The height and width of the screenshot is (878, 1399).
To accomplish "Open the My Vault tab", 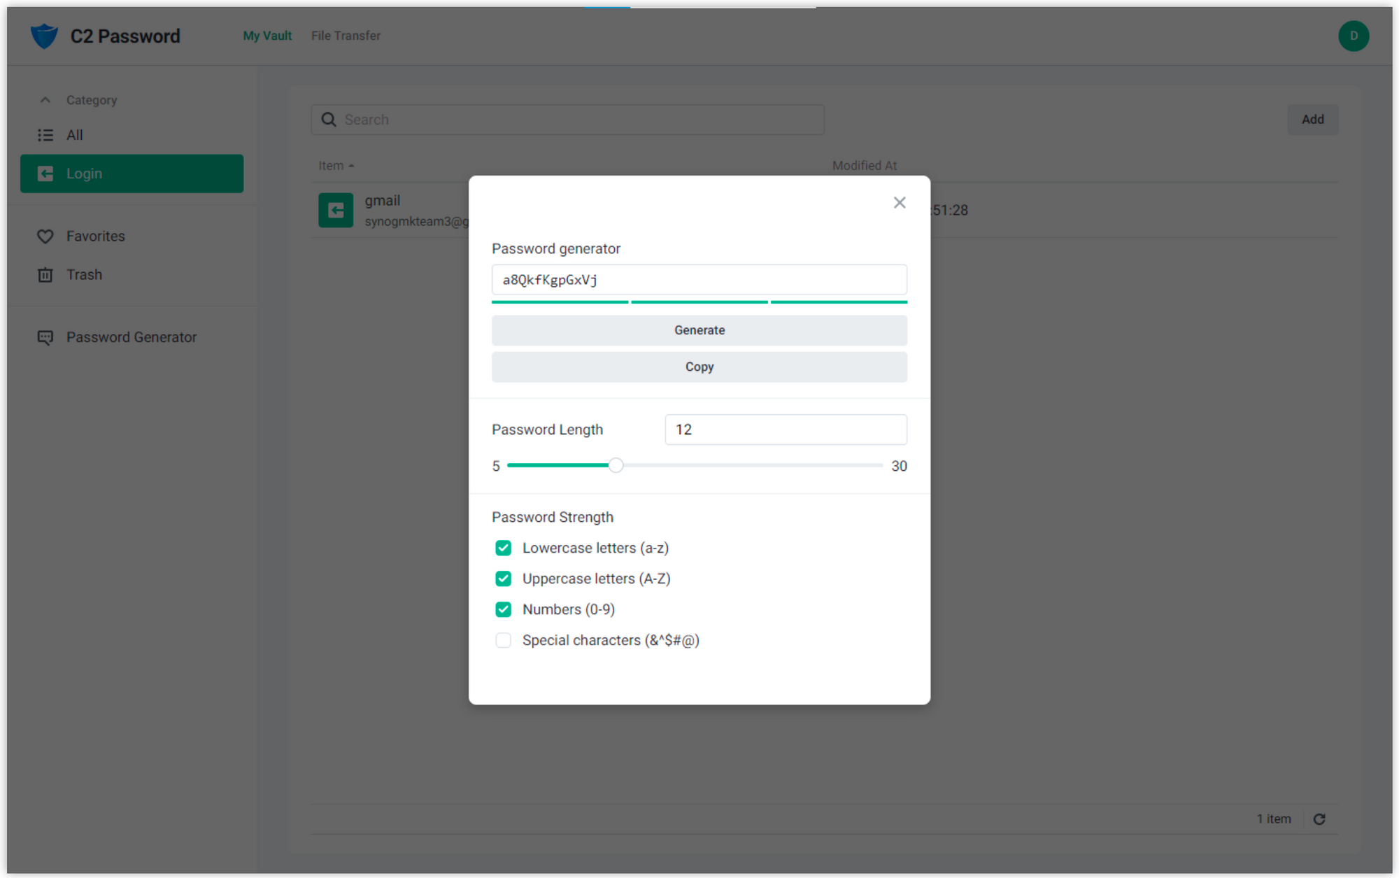I will (x=267, y=36).
